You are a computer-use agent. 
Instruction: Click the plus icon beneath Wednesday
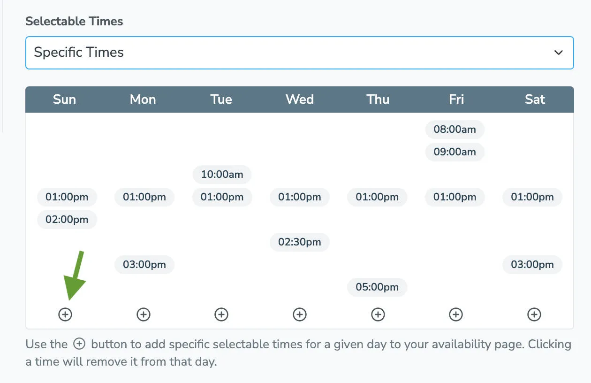point(299,314)
